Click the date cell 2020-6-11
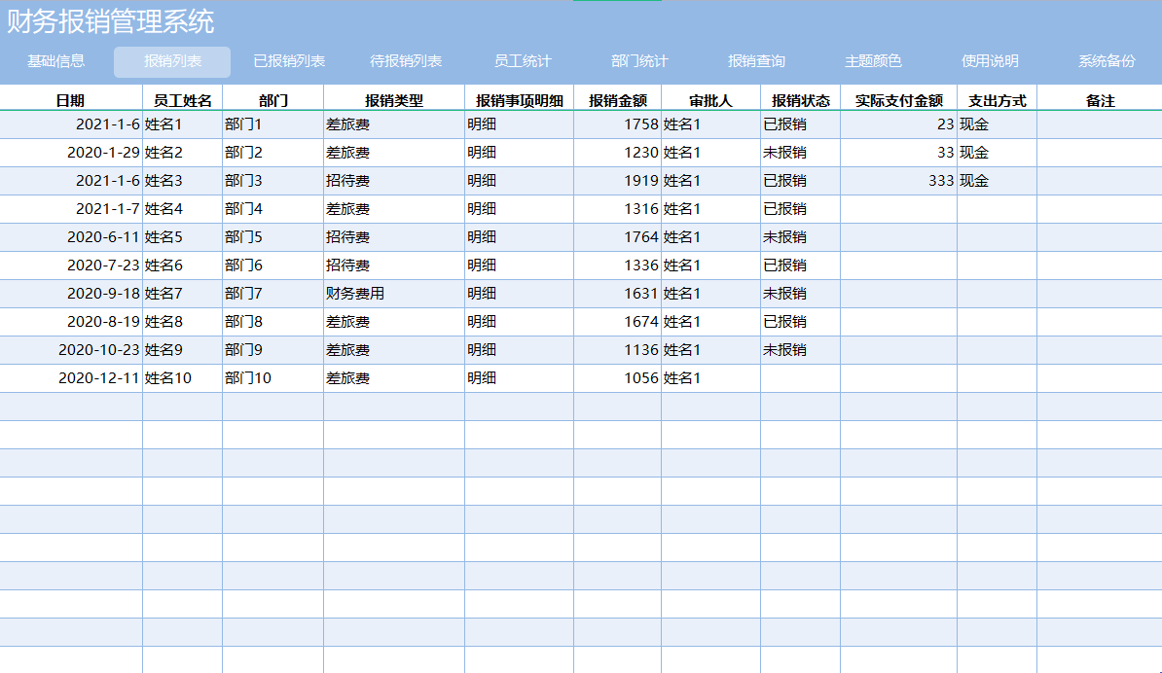The height and width of the screenshot is (673, 1162). [71, 237]
